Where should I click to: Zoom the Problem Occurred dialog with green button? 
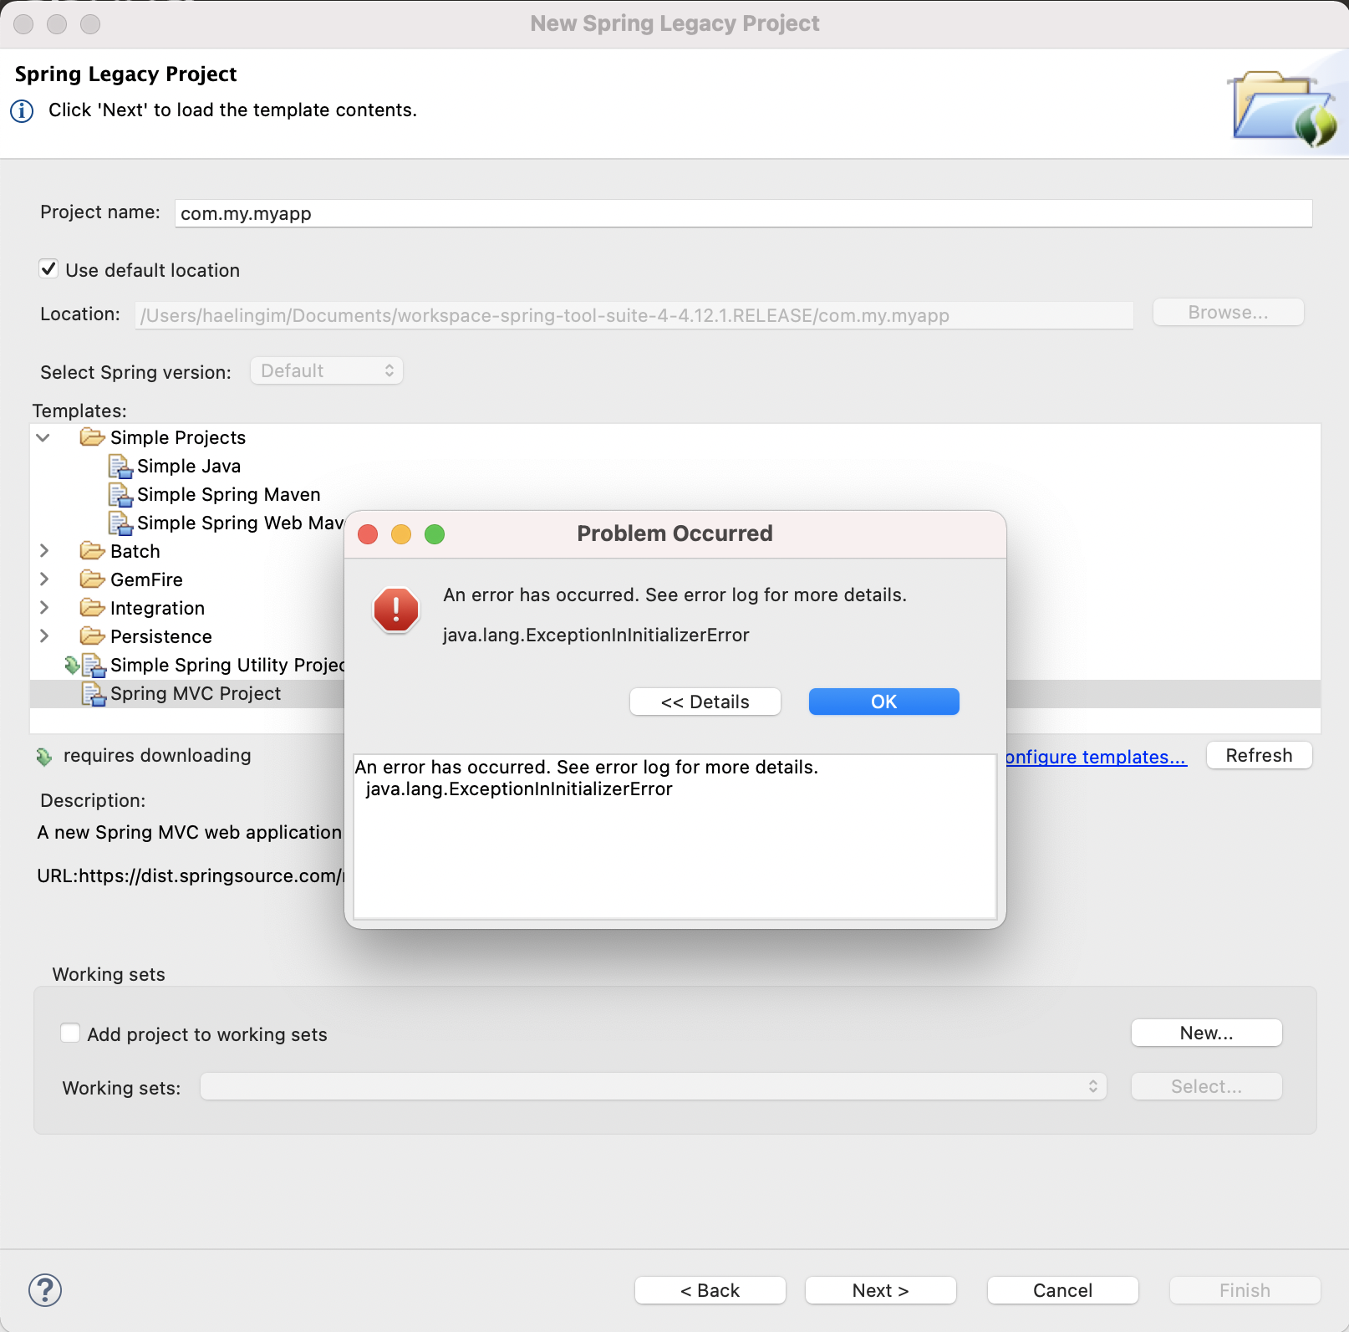(x=435, y=534)
